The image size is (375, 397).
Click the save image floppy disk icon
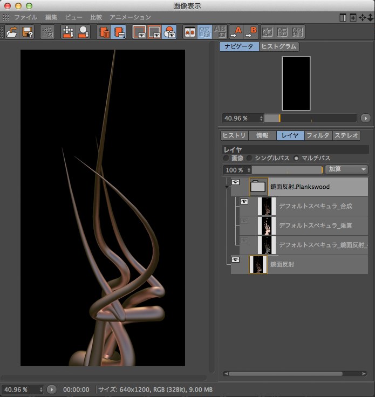pos(28,32)
